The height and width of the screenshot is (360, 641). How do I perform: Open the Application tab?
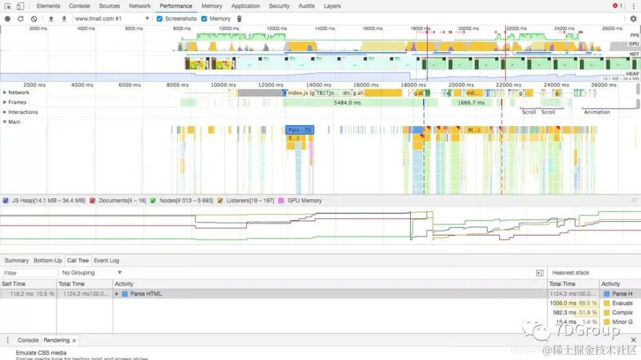coord(245,6)
